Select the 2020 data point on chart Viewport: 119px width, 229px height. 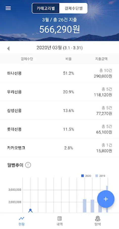[30, 210]
